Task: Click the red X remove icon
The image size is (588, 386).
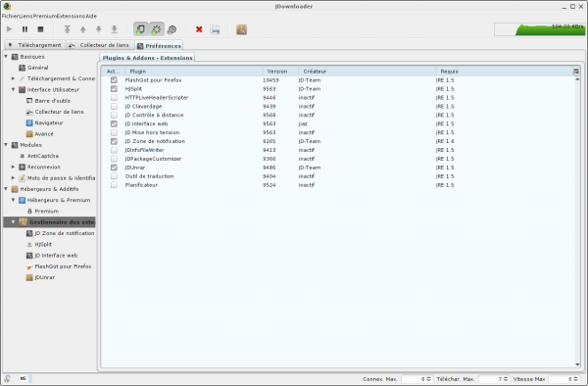Action: coord(199,29)
